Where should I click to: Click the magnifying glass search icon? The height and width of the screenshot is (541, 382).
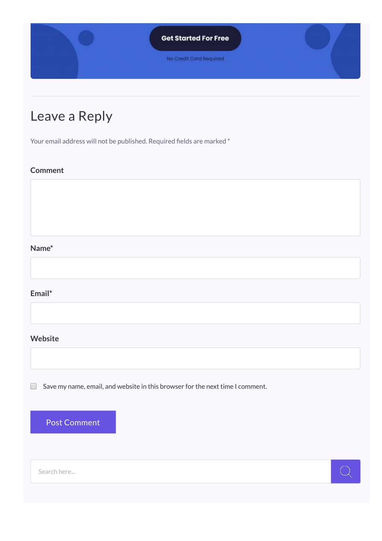pyautogui.click(x=345, y=471)
